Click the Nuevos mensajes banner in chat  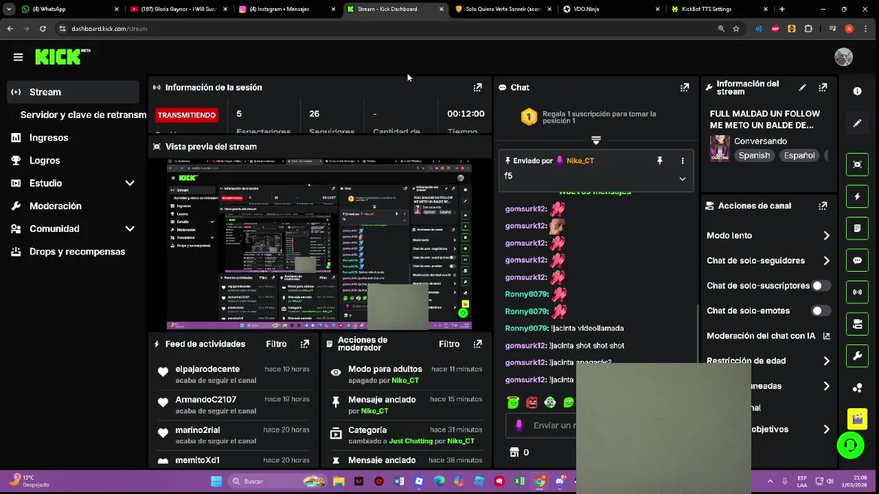(595, 193)
